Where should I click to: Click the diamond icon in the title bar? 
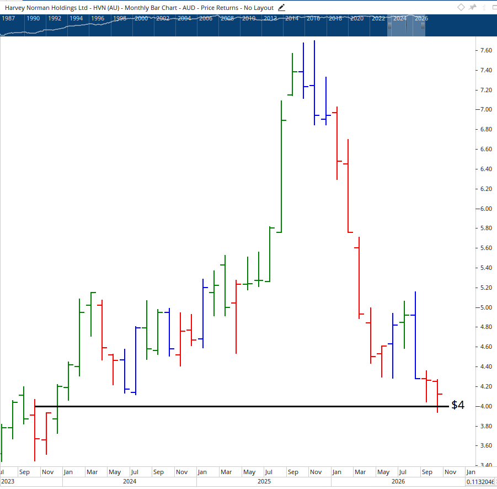pyautogui.click(x=461, y=7)
